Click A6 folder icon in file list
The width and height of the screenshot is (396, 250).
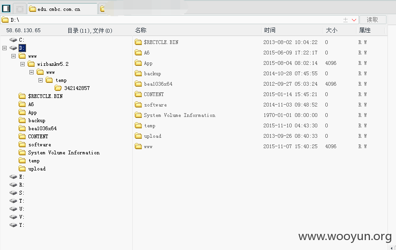(138, 53)
